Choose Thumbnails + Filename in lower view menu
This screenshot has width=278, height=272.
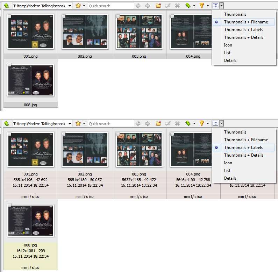click(x=244, y=140)
